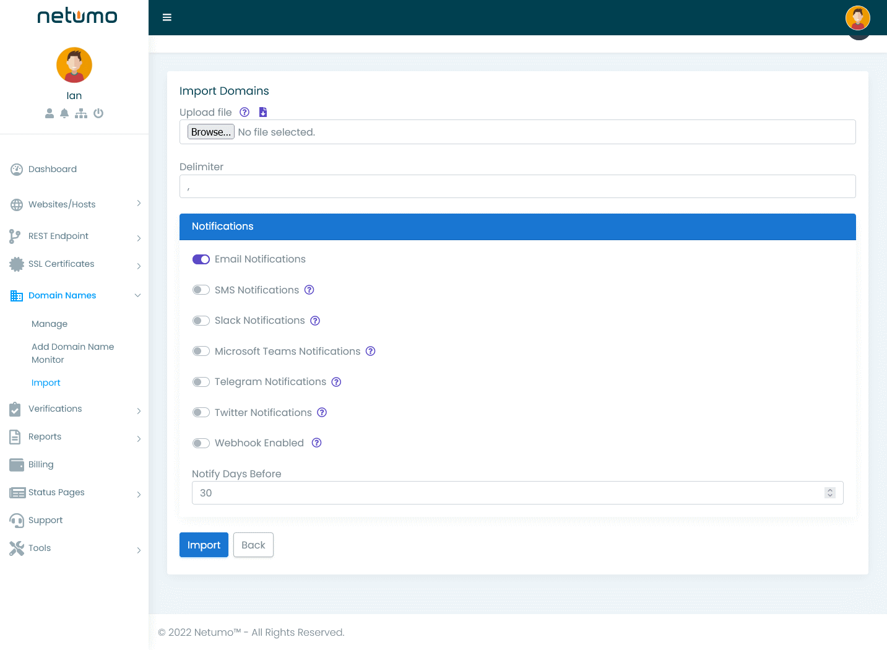Click the Slack Notifications help icon
The width and height of the screenshot is (887, 650).
pos(315,321)
